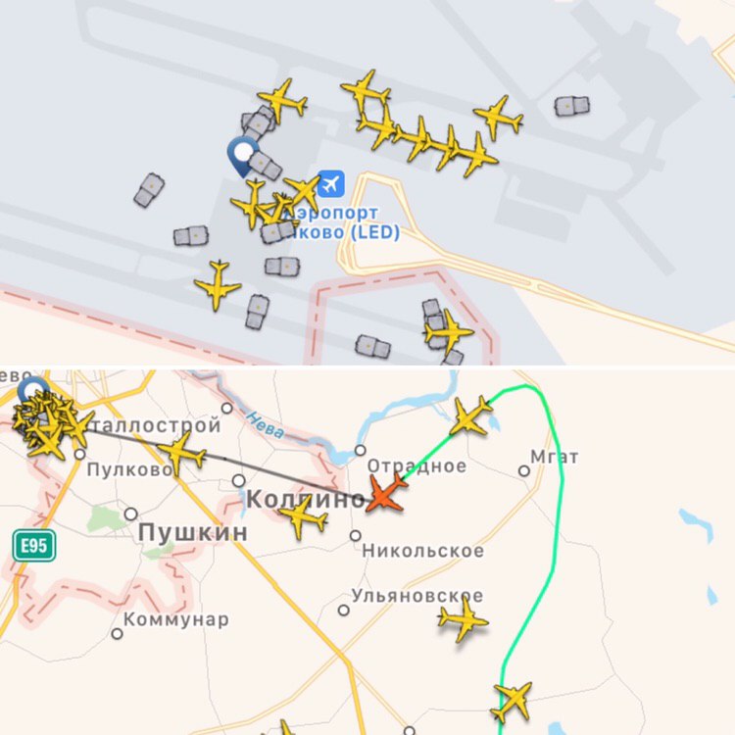The width and height of the screenshot is (735, 735).
Task: Select the yellow plane at green track's bottom
Action: (513, 702)
